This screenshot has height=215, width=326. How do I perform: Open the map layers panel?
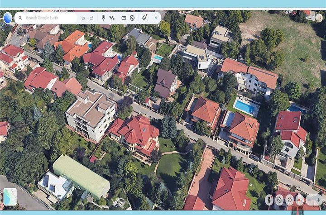pos(144,18)
